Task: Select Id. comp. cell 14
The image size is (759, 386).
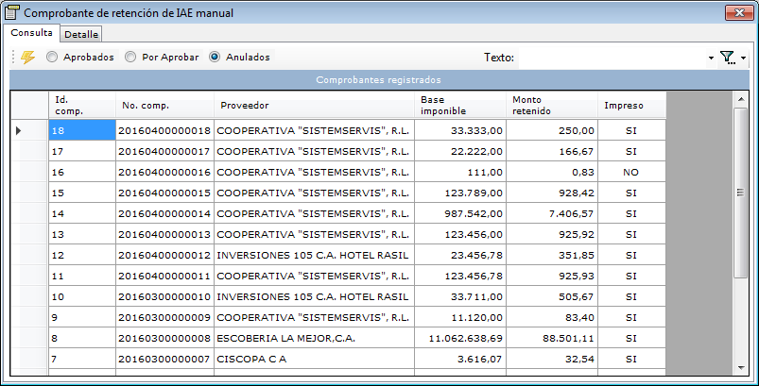Action: point(82,213)
